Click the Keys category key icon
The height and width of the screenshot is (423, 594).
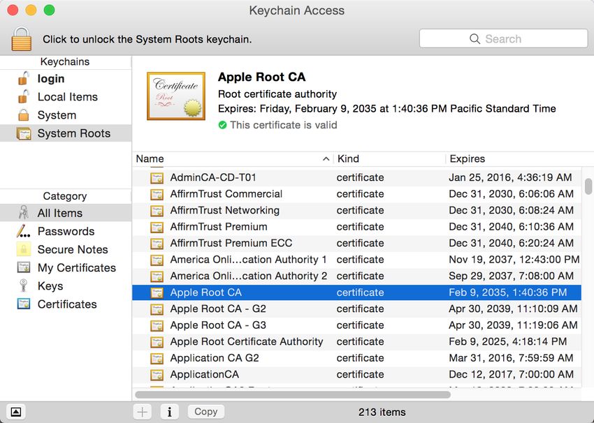pyautogui.click(x=24, y=285)
